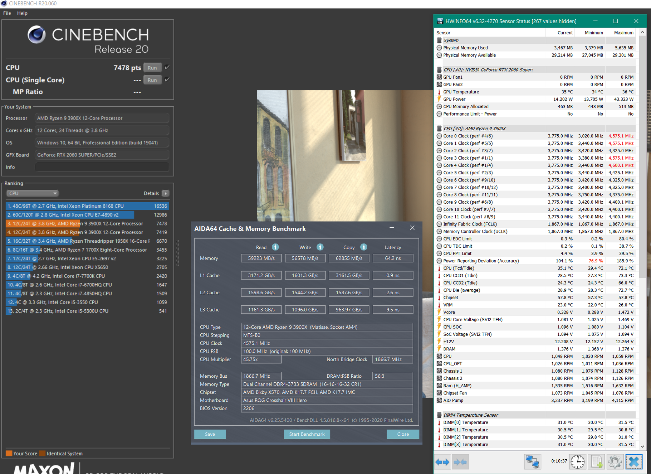This screenshot has height=474, width=651.
Task: Click CPU Clock field 4575.1 MHz
Action: tap(327, 343)
